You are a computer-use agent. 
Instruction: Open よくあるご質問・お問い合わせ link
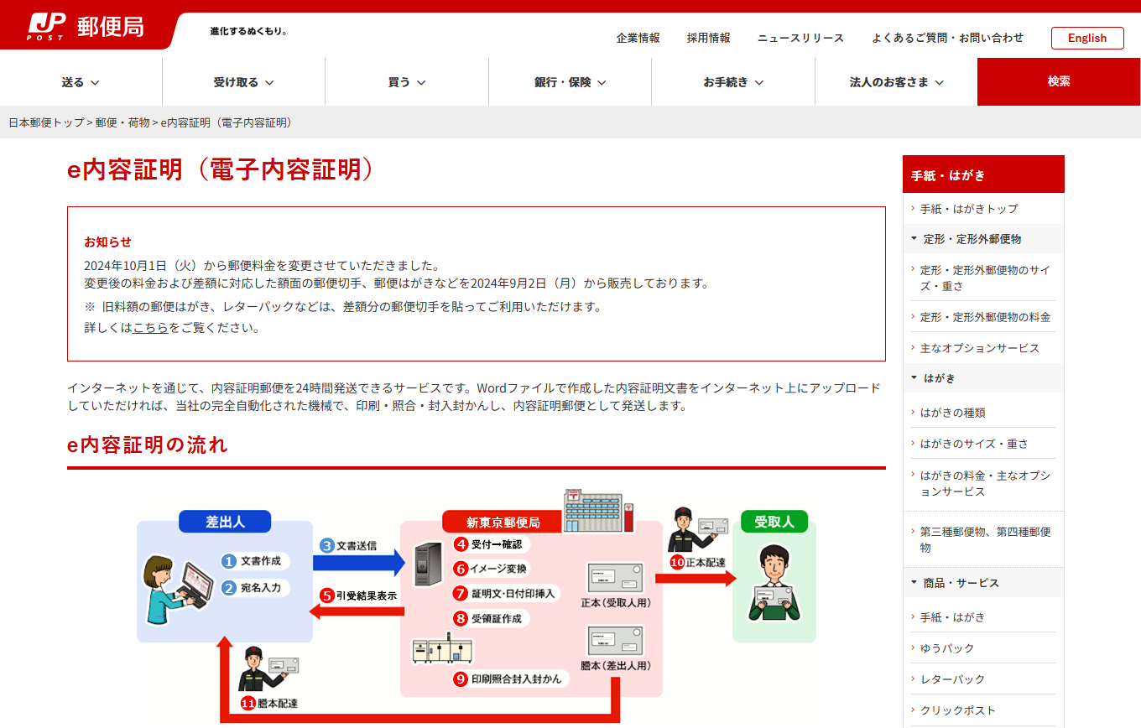pyautogui.click(x=947, y=38)
